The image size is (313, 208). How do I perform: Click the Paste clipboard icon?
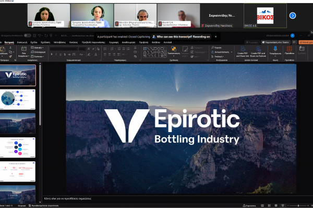click(3, 49)
